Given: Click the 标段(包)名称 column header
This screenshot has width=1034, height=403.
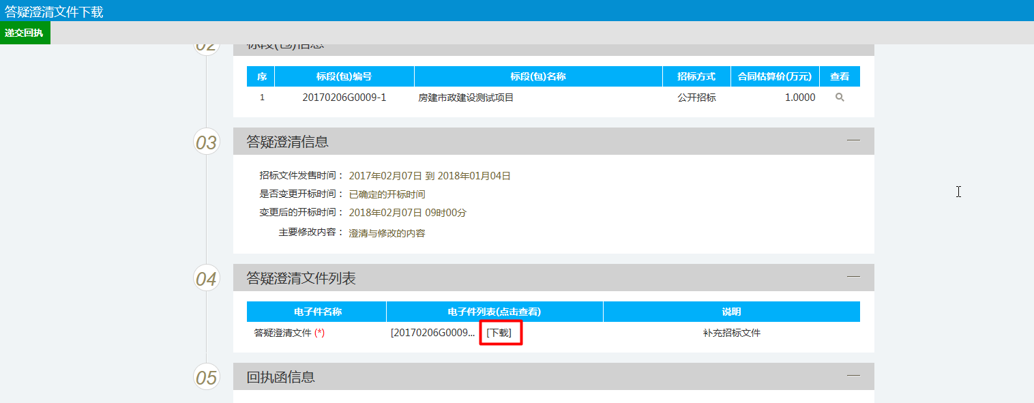Looking at the screenshot, I should pos(538,76).
